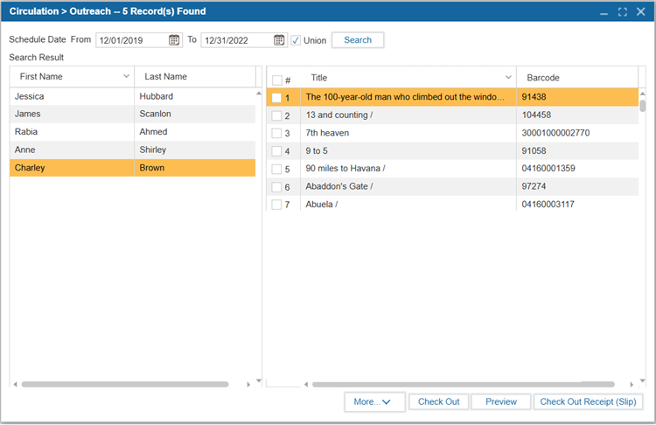Toggle the select-all checkbox beside #
656x425 pixels.
click(x=277, y=80)
